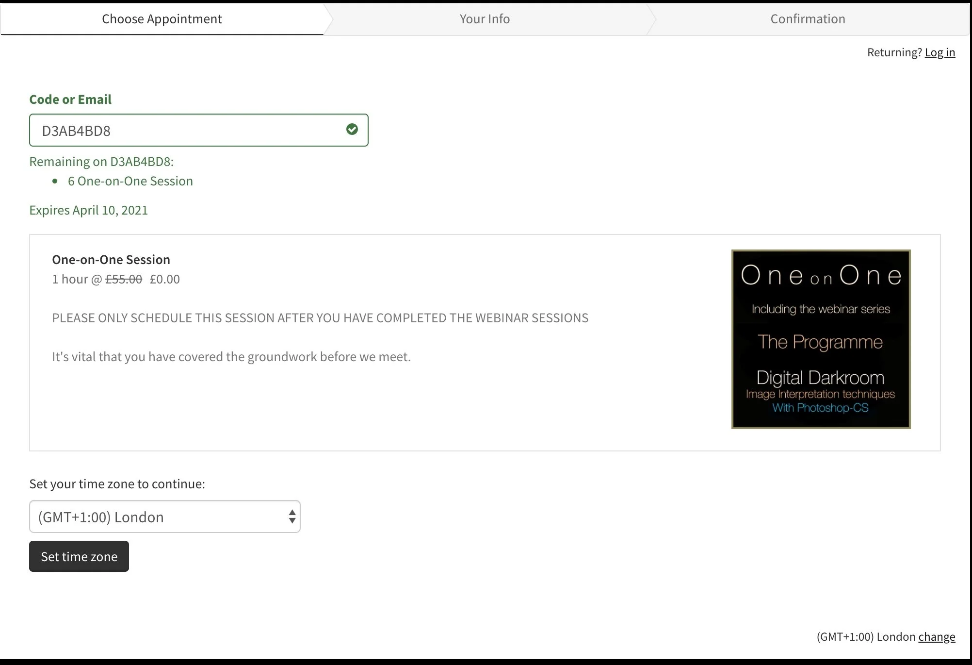Click the footer (GMT+1:00) London text
Screen dimensions: 972x665
click(866, 636)
